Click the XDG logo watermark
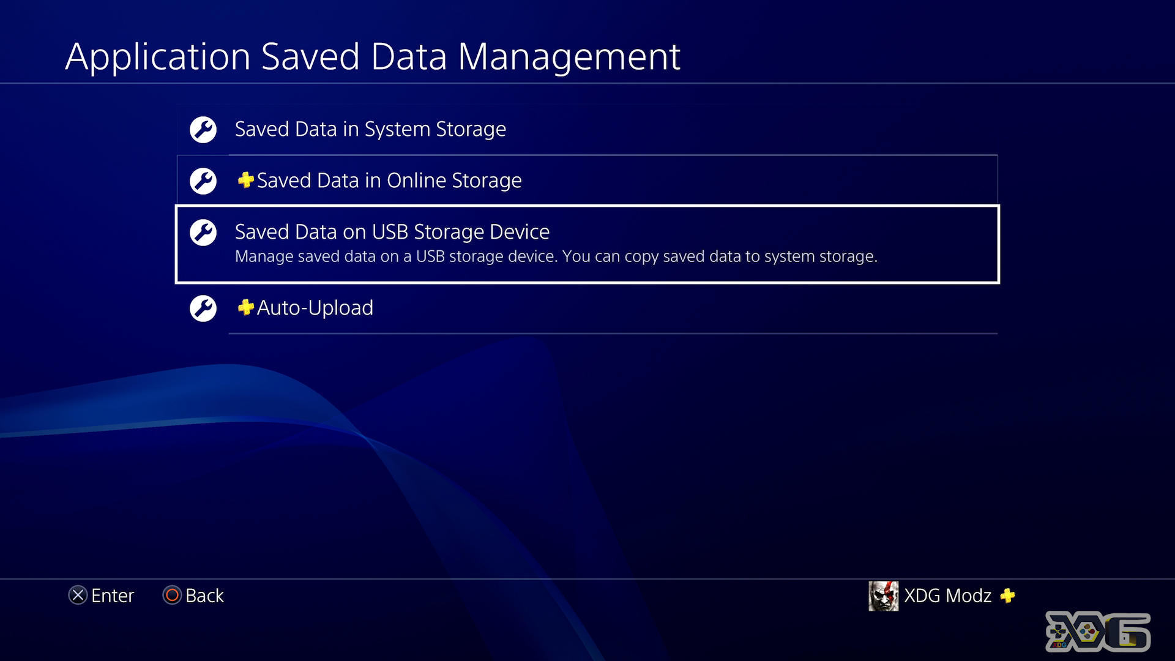 click(1098, 631)
